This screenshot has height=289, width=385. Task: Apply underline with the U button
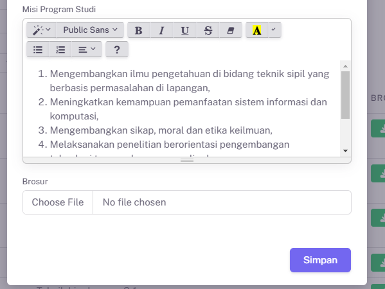(185, 30)
